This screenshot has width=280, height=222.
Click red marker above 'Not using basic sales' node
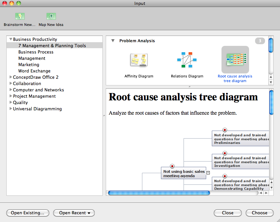172,166
